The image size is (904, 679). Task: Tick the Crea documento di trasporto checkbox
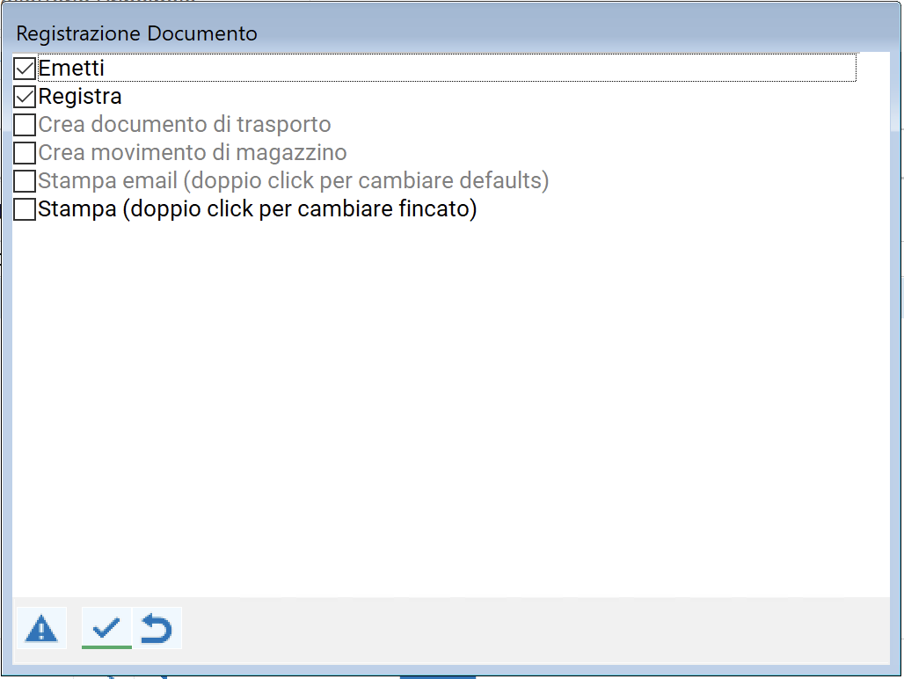pos(25,125)
